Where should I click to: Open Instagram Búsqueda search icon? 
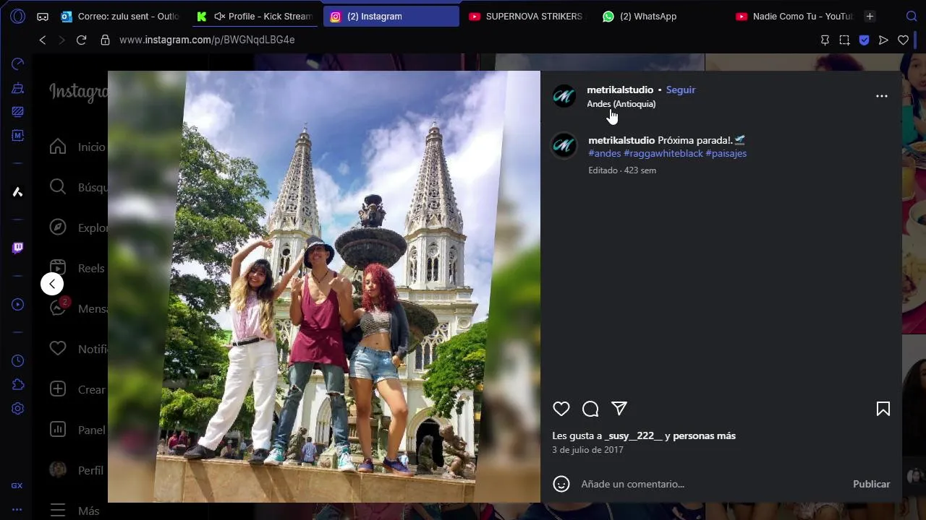(58, 187)
